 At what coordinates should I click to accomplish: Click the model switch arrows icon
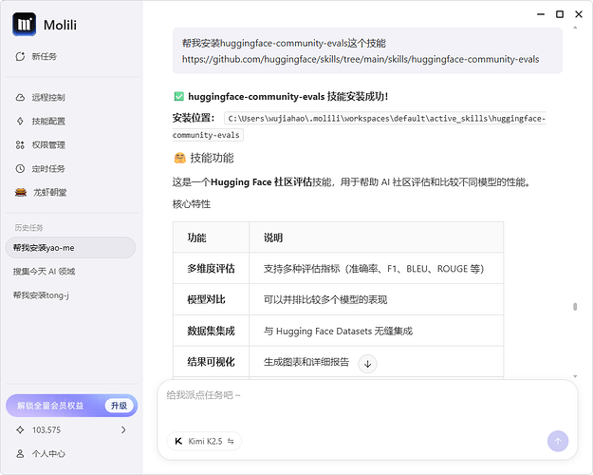click(x=231, y=442)
